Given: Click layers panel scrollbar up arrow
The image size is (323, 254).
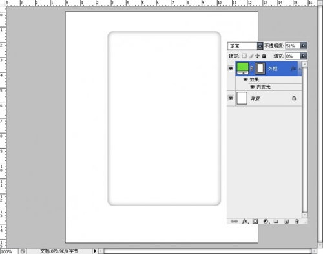Looking at the screenshot, I should point(304,64).
